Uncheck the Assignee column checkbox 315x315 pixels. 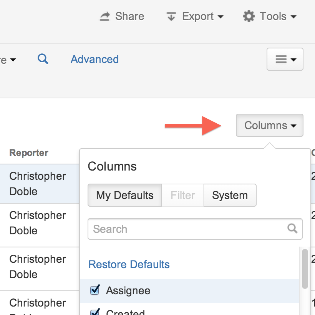click(94, 290)
